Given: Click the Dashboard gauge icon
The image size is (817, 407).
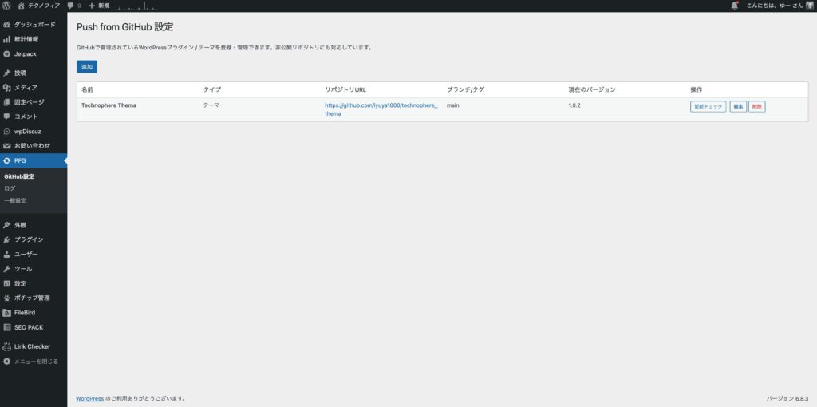Looking at the screenshot, I should point(7,24).
